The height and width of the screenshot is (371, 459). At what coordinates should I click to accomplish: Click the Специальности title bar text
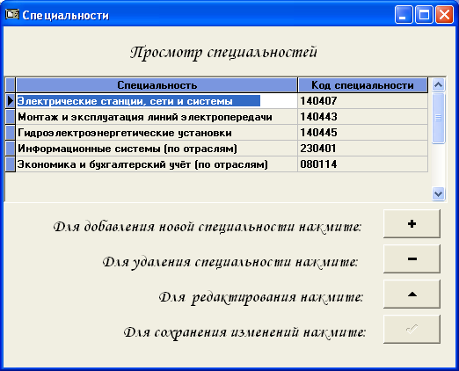[65, 16]
